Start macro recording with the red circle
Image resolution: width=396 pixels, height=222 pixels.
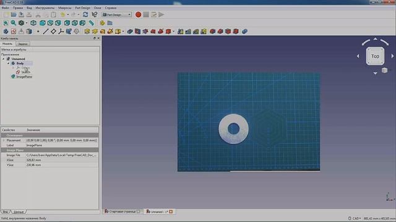point(138,15)
